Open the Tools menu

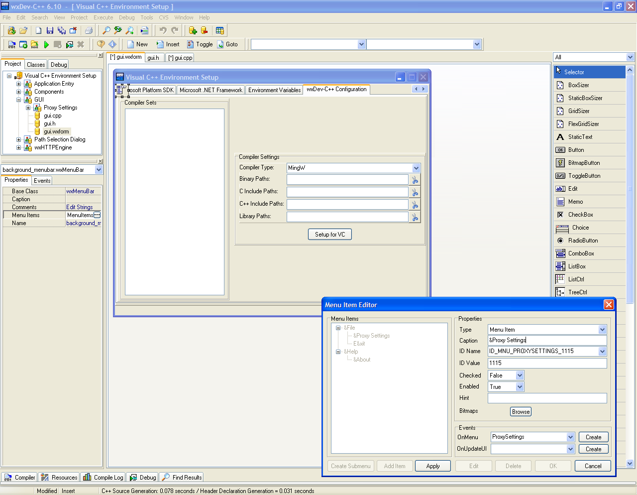pyautogui.click(x=147, y=17)
